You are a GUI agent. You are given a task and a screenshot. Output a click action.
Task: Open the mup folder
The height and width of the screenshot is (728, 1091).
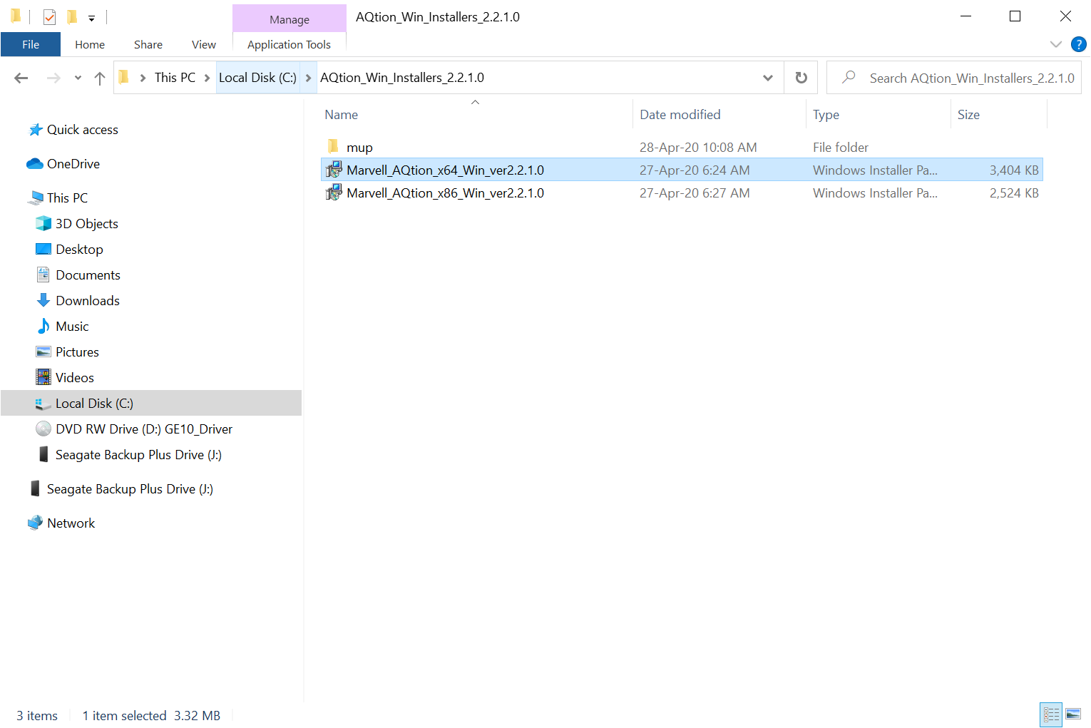pos(359,148)
